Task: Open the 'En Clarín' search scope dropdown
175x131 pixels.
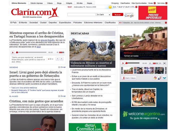Action: [x=103, y=15]
